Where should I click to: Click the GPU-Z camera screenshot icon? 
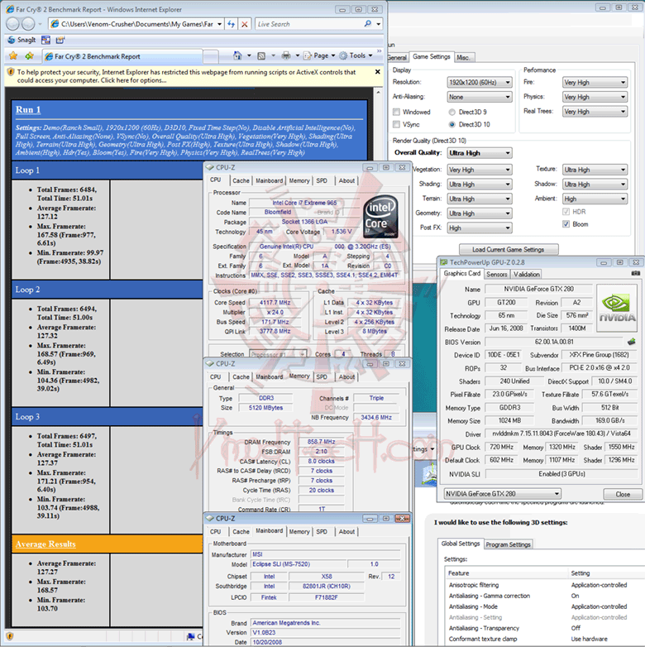click(x=636, y=273)
